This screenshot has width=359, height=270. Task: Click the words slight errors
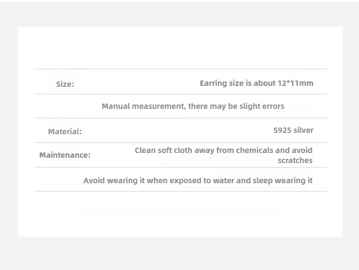[262, 106]
